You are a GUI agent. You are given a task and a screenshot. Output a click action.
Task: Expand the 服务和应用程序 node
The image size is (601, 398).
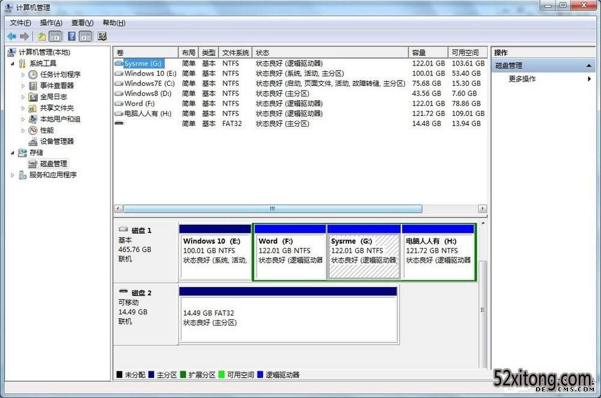click(12, 175)
